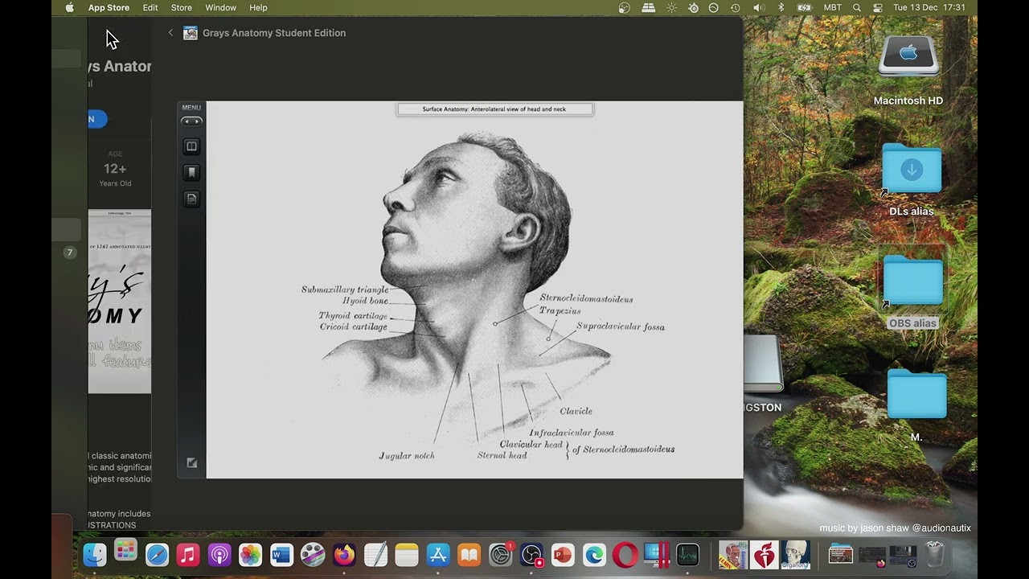Open the App Store menu

coord(109,7)
